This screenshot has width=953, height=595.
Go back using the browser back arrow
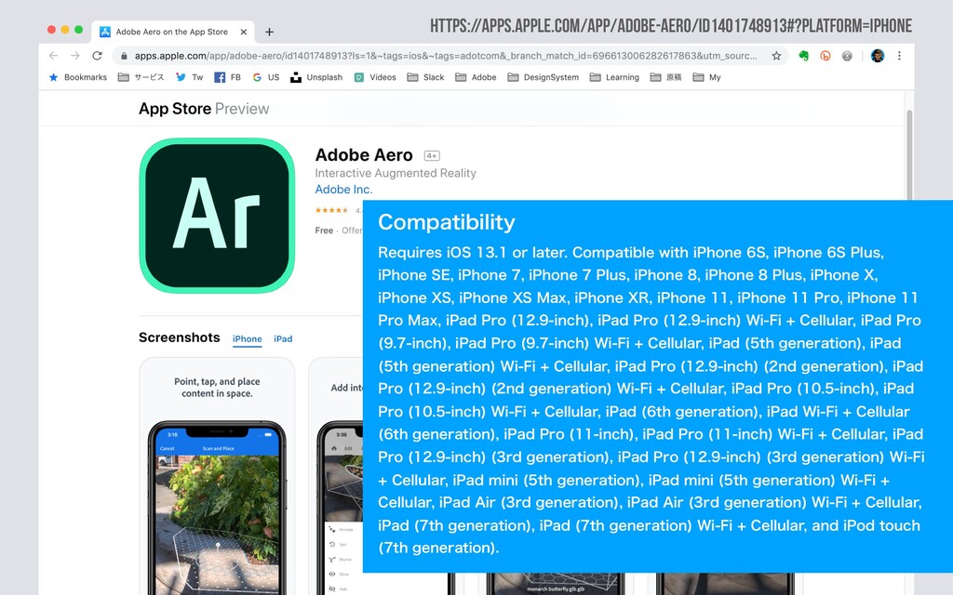coord(53,56)
